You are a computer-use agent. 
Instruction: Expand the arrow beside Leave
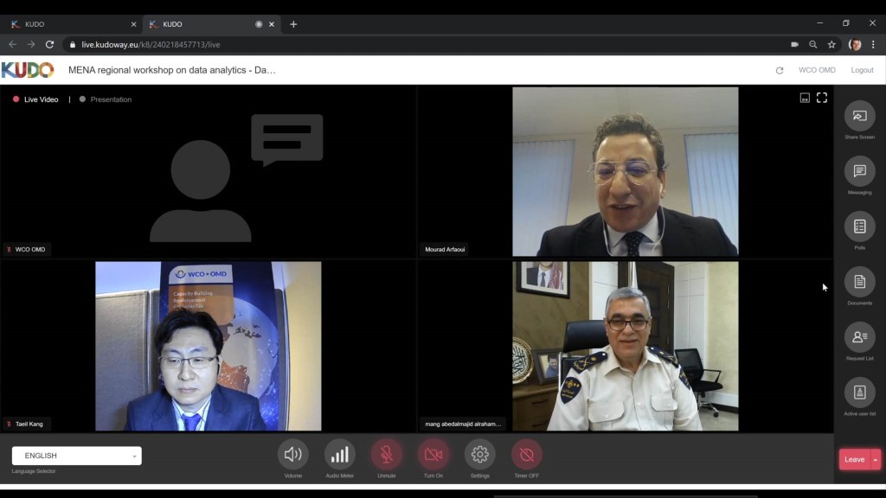coord(875,459)
